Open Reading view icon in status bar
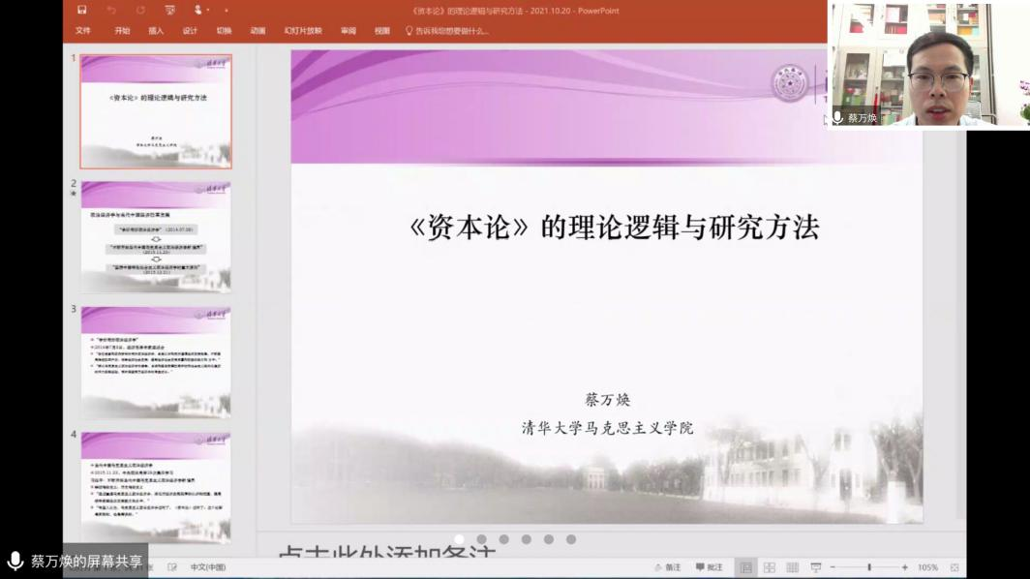Screen dimensions: 1030x579 click(x=793, y=567)
